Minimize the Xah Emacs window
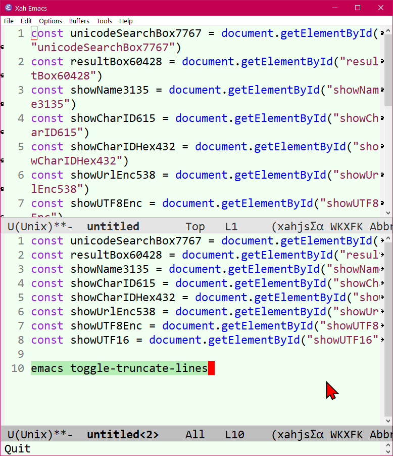 coord(335,8)
